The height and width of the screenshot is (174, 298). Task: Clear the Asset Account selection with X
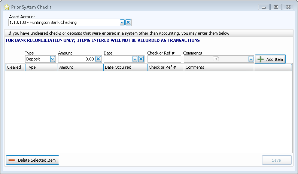(128, 22)
